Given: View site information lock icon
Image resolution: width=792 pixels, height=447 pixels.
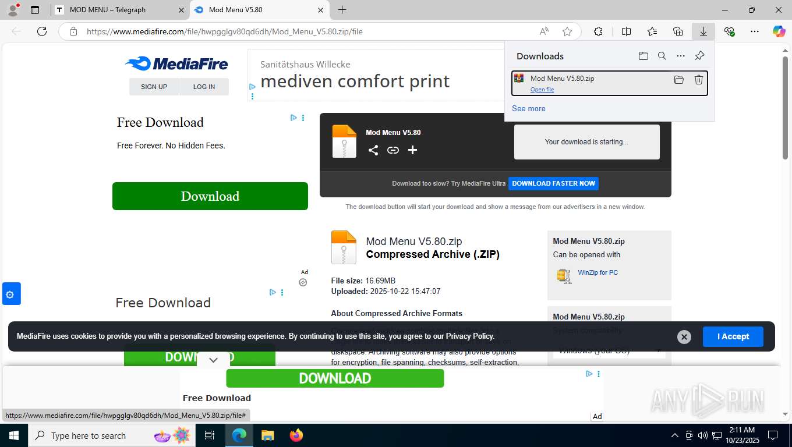Looking at the screenshot, I should [x=73, y=31].
